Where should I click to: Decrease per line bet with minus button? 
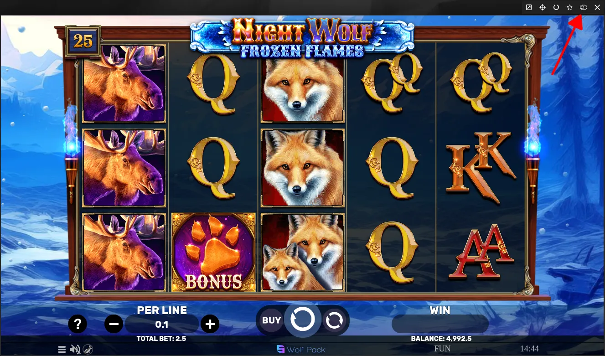coord(114,324)
